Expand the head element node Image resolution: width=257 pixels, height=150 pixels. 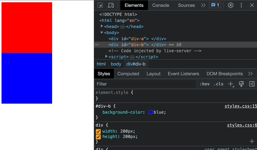pos(102,26)
